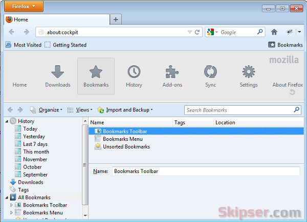Click the browser Home toolbar icon
Image resolution: width=307 pixels, height=222 pixels.
[274, 32]
